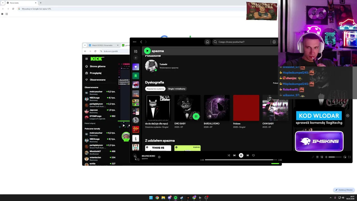The image size is (357, 201).
Task: Open the connect to a device icon
Action: tap(322, 157)
